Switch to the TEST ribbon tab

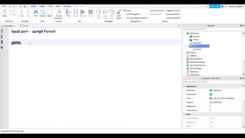pyautogui.click(x=51, y=6)
